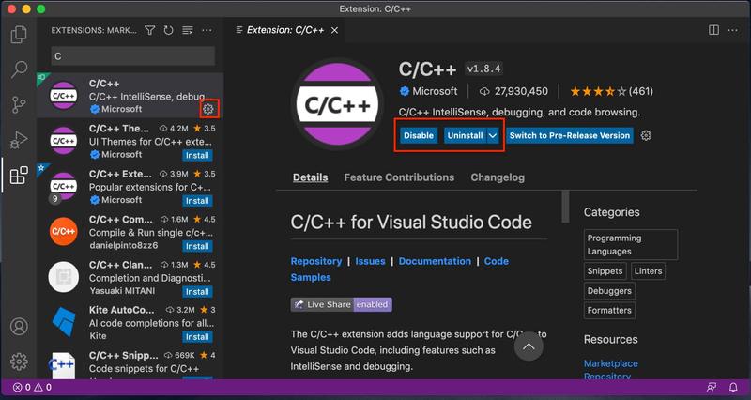Viewport: 751px width, 400px height.
Task: Open Manage gear at bottom of activity bar
Action: (18, 362)
